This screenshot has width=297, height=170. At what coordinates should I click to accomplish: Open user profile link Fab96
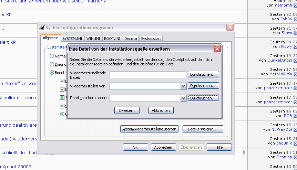click(x=286, y=19)
